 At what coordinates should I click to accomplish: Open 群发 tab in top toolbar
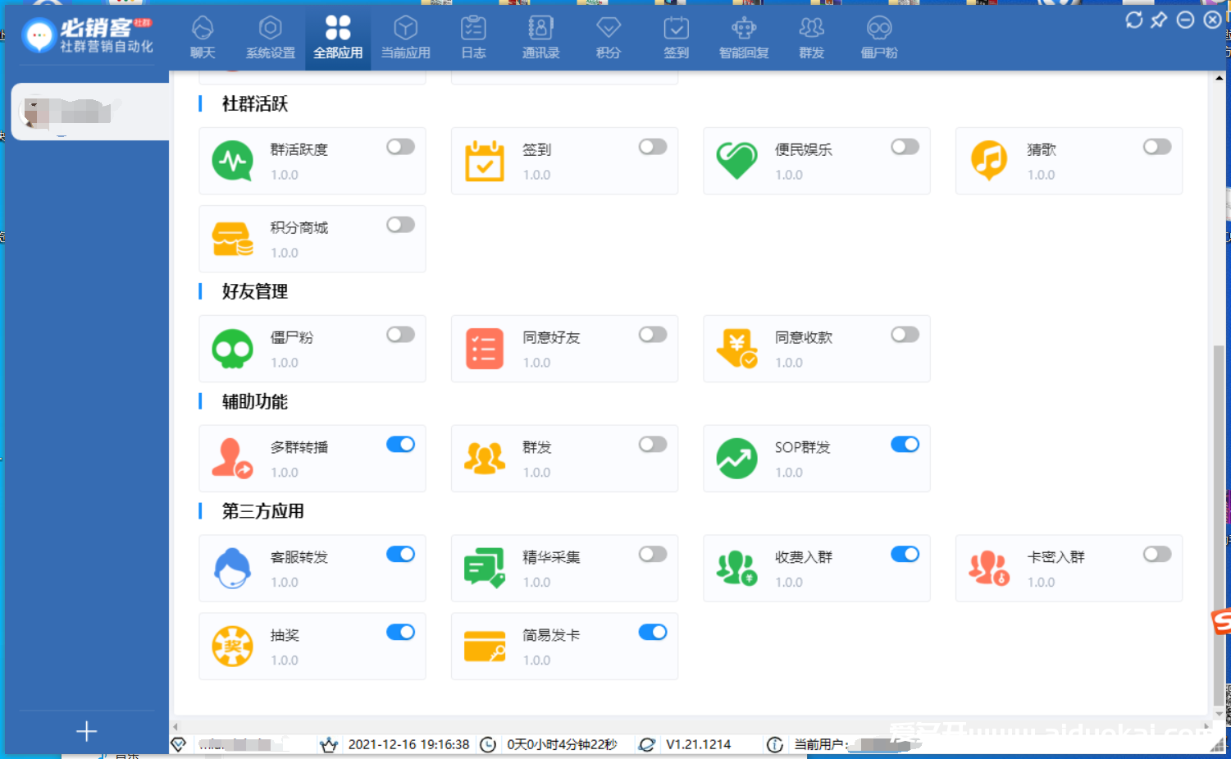[x=811, y=39]
